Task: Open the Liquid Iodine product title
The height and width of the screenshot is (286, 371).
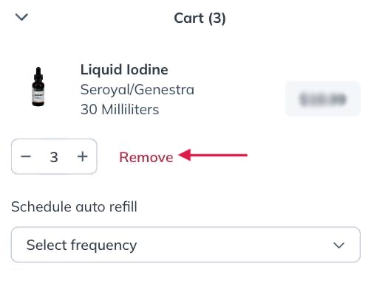Action: pyautogui.click(x=124, y=70)
